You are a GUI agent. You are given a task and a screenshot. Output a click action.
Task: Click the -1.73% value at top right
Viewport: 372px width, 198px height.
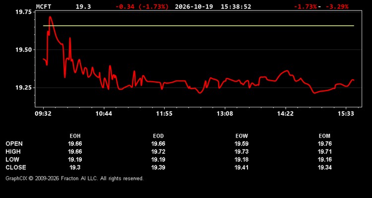305,6
